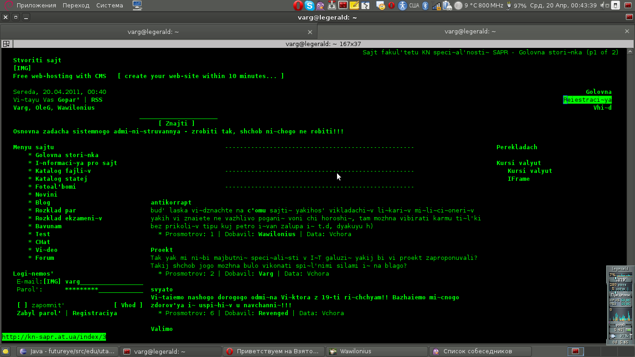Click the E-mail input field with varg
The image size is (635, 357).
[104, 282]
